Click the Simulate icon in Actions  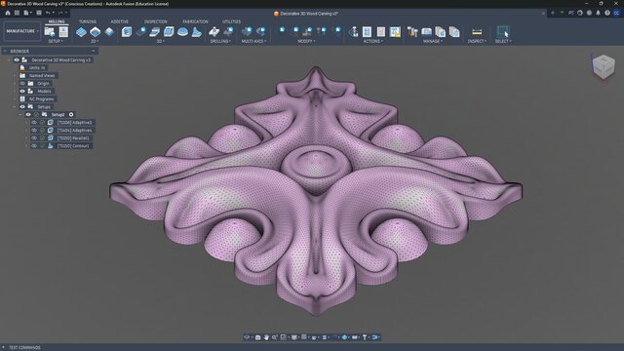click(367, 32)
